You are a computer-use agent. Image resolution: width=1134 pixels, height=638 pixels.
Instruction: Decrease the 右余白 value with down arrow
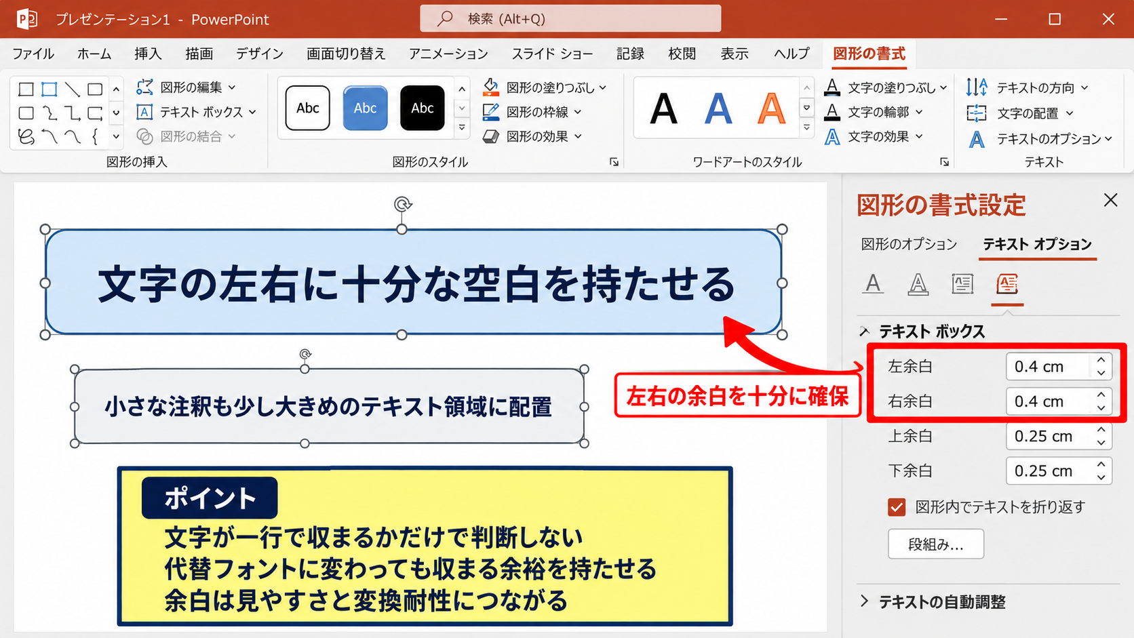tap(1101, 407)
